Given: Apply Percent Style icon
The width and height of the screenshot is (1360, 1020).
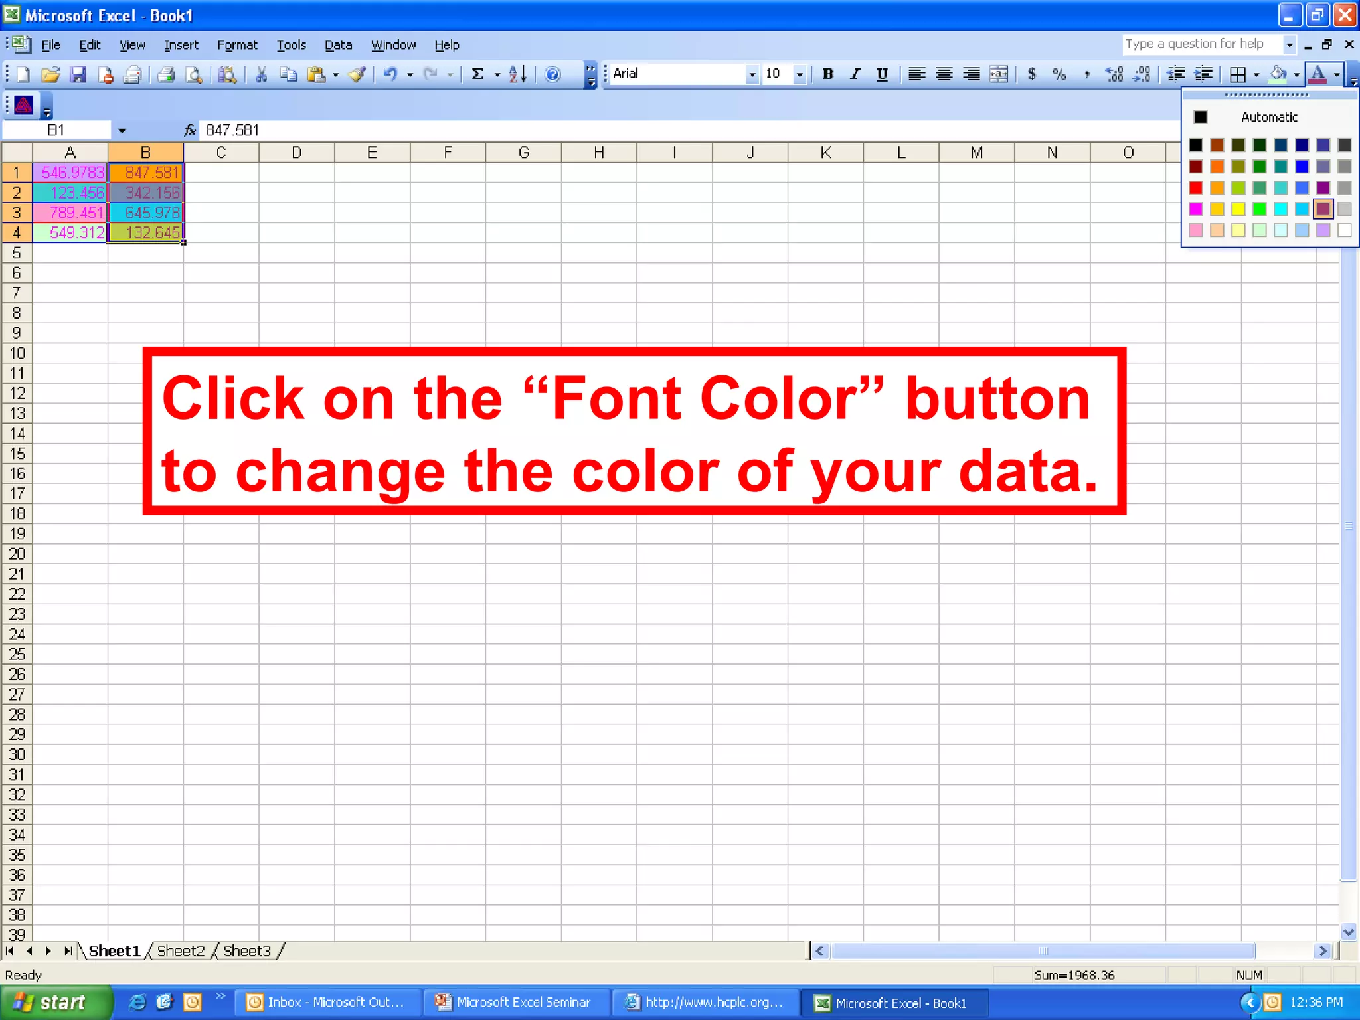Looking at the screenshot, I should tap(1059, 74).
